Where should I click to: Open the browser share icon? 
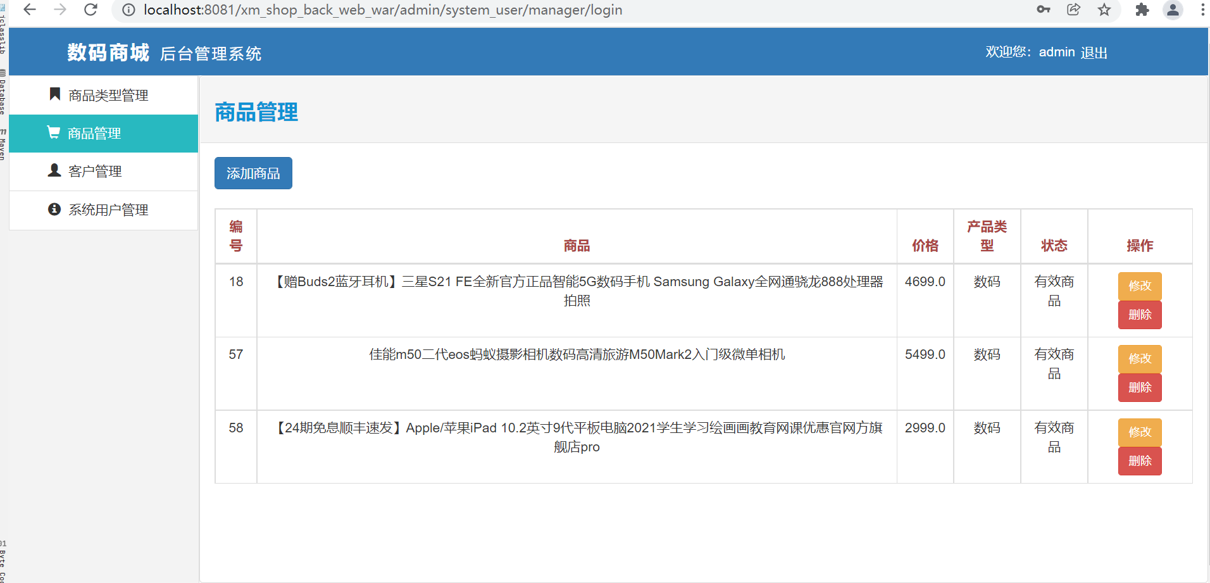point(1073,10)
